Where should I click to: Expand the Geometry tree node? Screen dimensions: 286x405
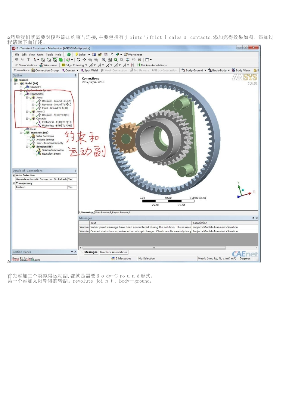21,87
